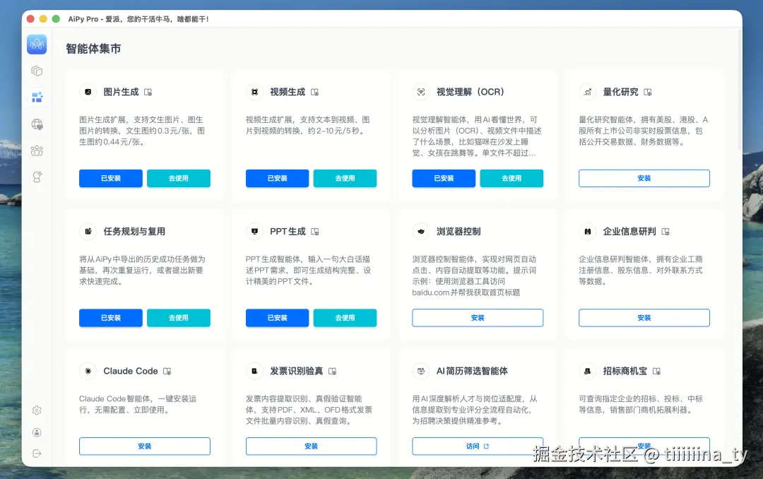763x479 pixels.
Task: Click the 发票识别验真 invoice icon
Action: [x=254, y=371]
